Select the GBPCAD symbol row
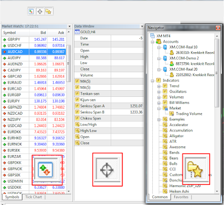Image resolution: width=224 pixels, height=205 pixels. click(x=34, y=76)
